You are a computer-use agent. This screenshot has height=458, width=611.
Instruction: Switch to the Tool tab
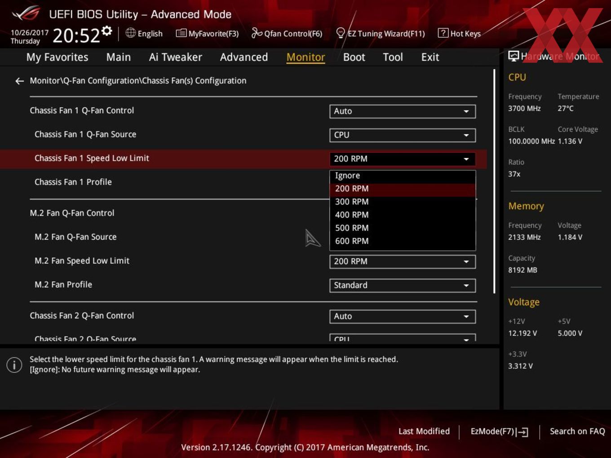[393, 57]
